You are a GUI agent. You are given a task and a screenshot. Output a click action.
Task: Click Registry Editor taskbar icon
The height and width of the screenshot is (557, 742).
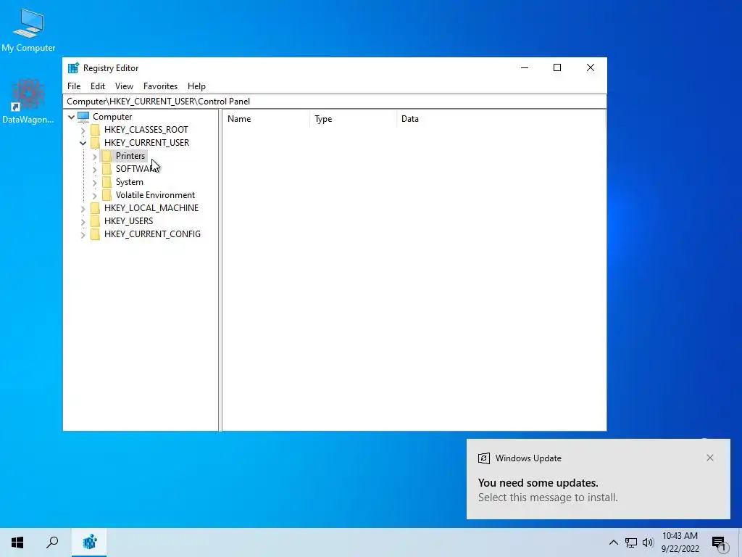pos(89,542)
